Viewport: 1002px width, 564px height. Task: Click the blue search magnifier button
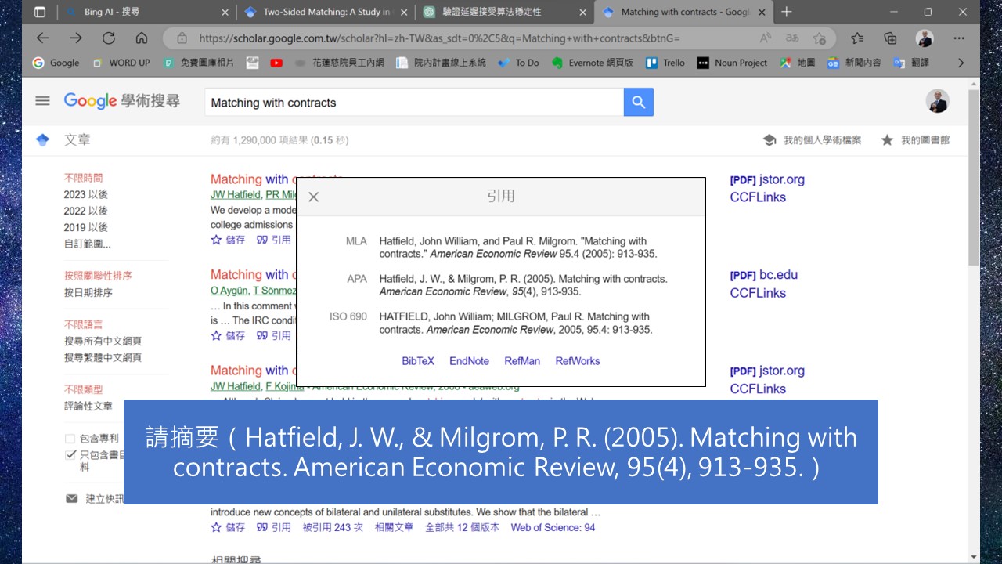[x=638, y=102]
